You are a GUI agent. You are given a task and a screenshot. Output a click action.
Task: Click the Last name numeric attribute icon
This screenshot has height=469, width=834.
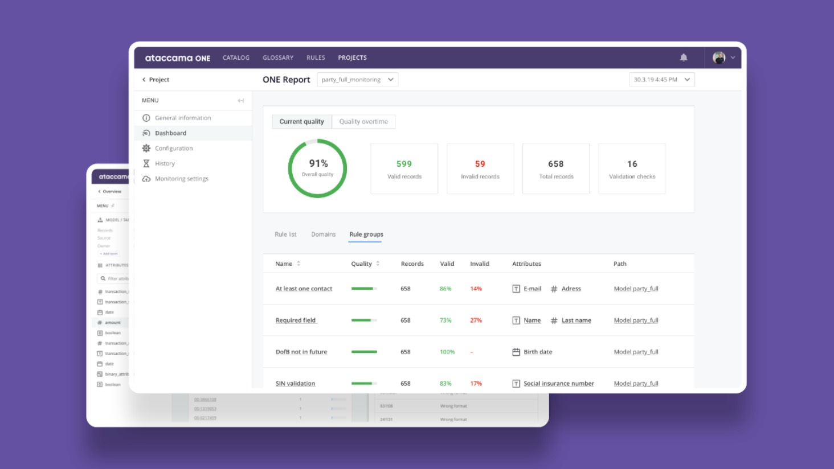tap(554, 320)
